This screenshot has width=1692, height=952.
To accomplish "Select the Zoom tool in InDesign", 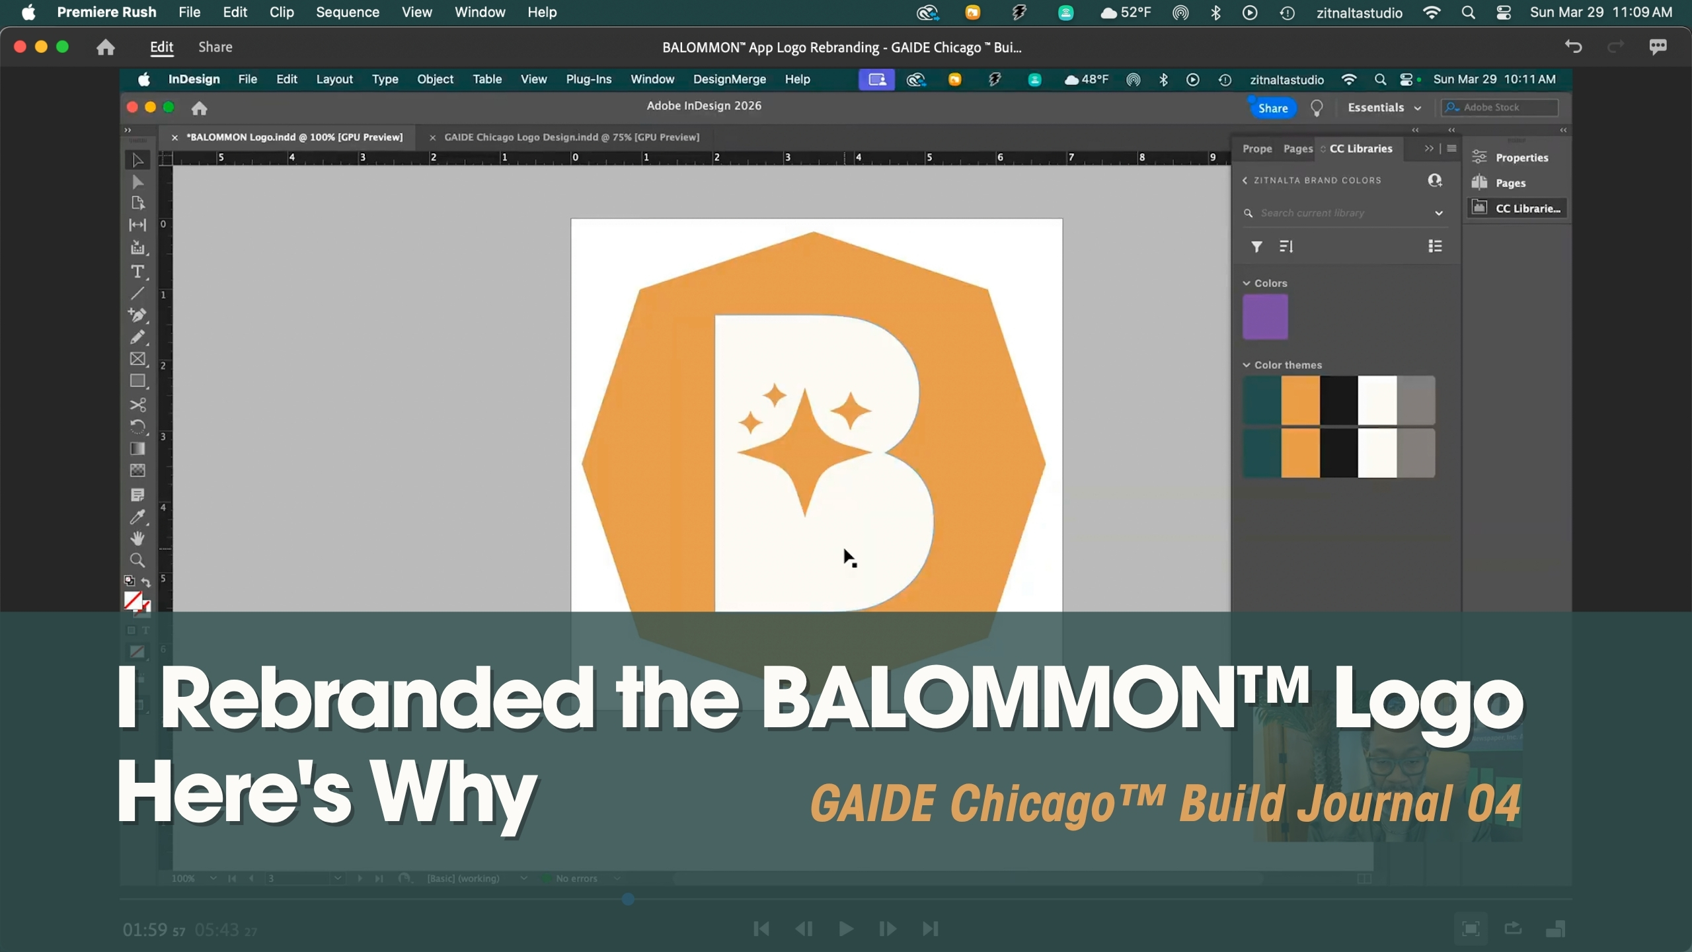I will [137, 561].
